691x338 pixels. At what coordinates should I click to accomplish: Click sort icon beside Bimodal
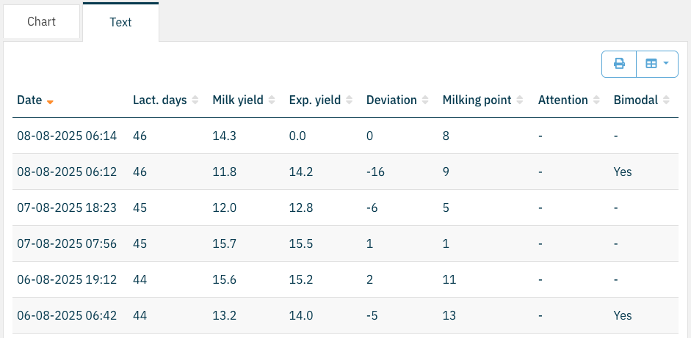pyautogui.click(x=664, y=100)
